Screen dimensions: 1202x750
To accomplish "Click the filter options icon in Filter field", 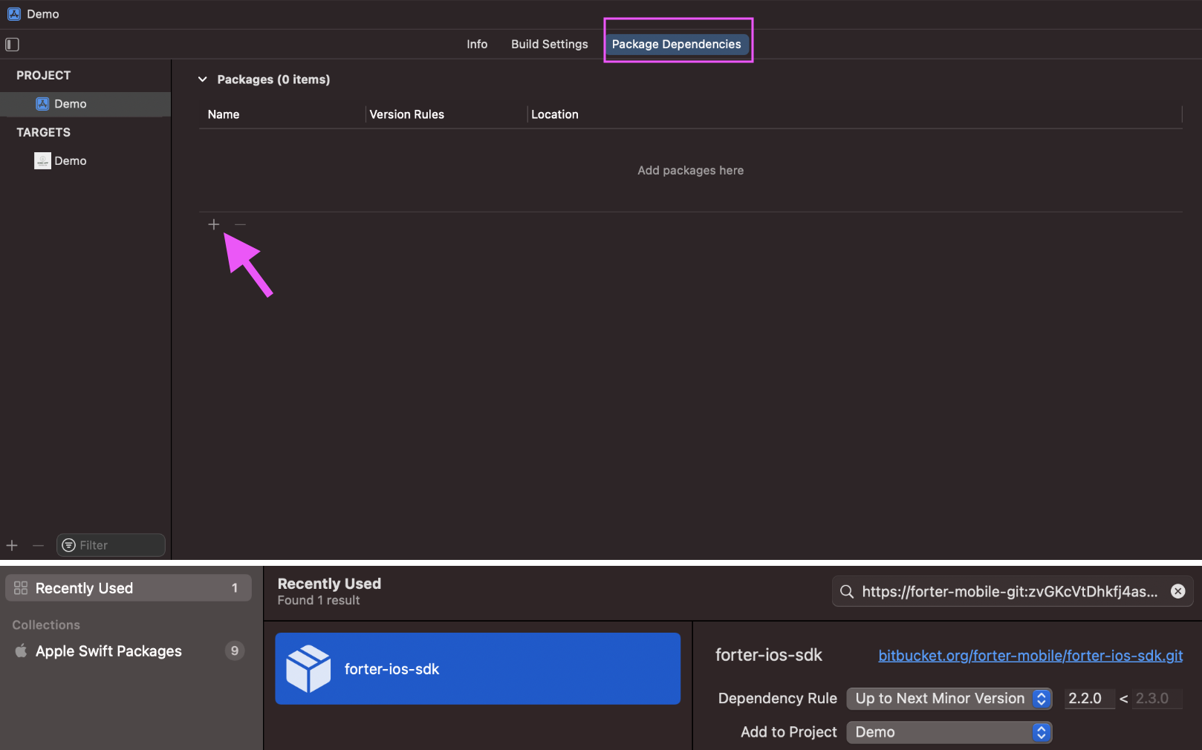I will (69, 546).
